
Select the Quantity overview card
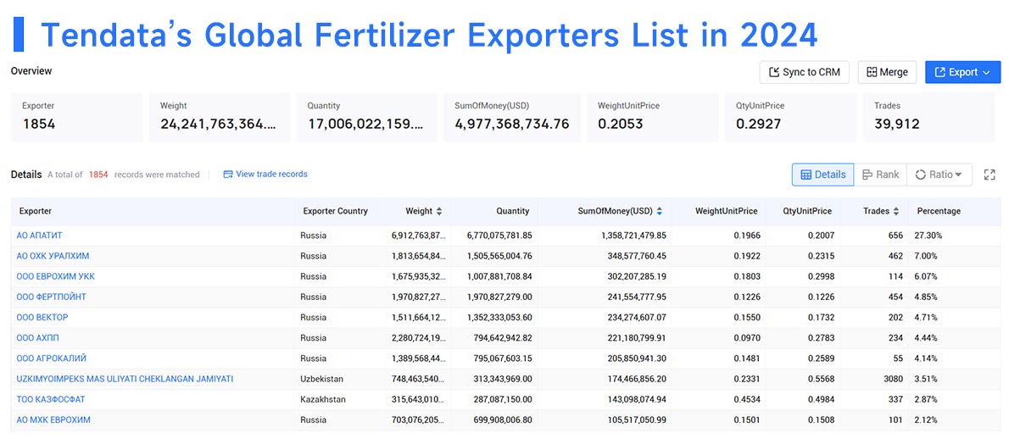click(367, 117)
